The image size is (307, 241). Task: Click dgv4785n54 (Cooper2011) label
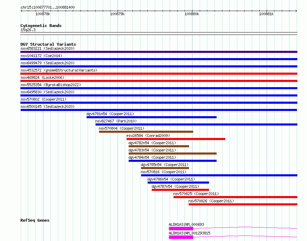pyautogui.click(x=165, y=165)
